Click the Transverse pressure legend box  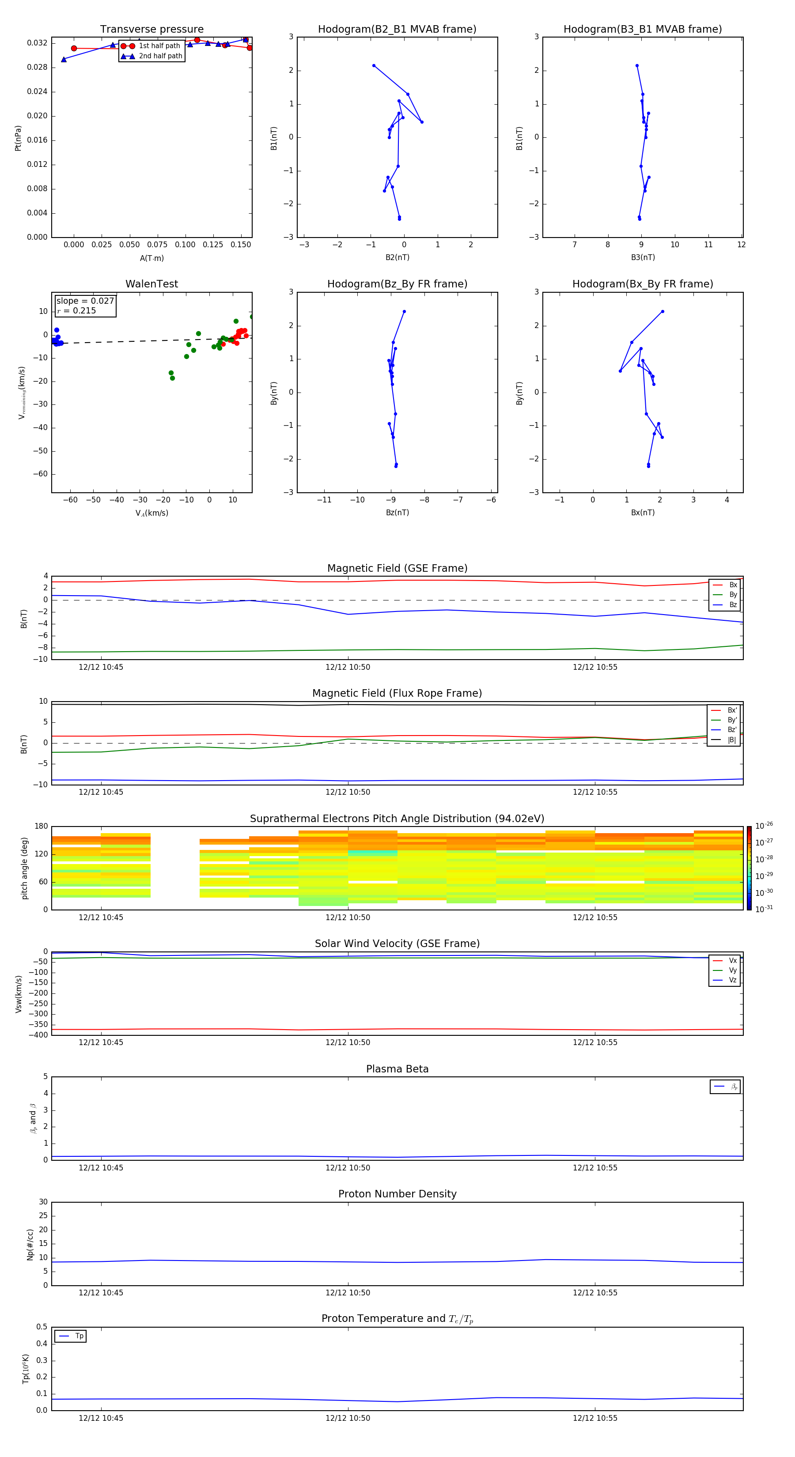(x=151, y=51)
